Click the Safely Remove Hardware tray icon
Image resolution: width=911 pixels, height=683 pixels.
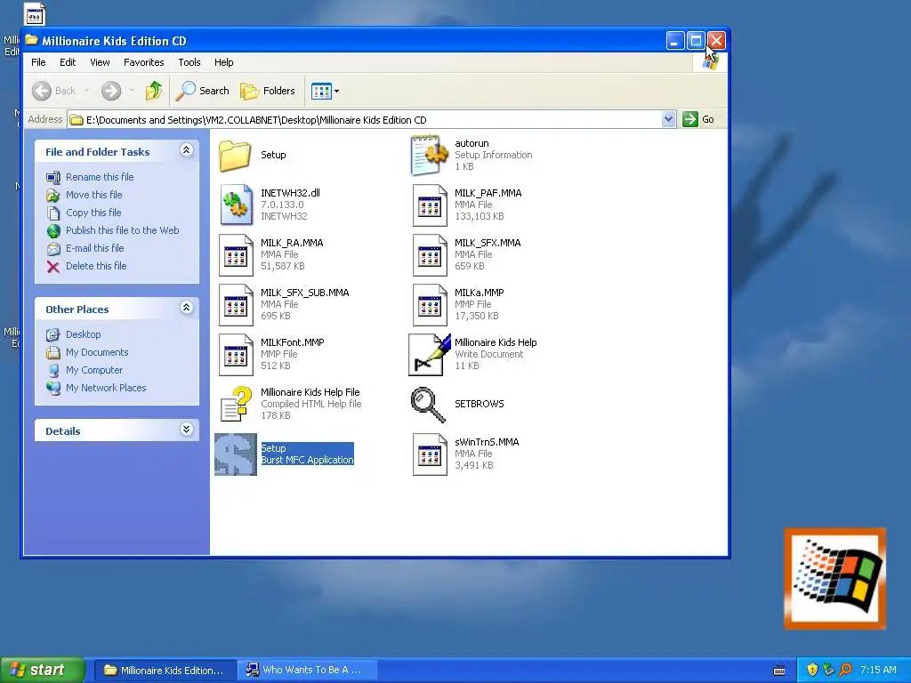[x=828, y=671]
